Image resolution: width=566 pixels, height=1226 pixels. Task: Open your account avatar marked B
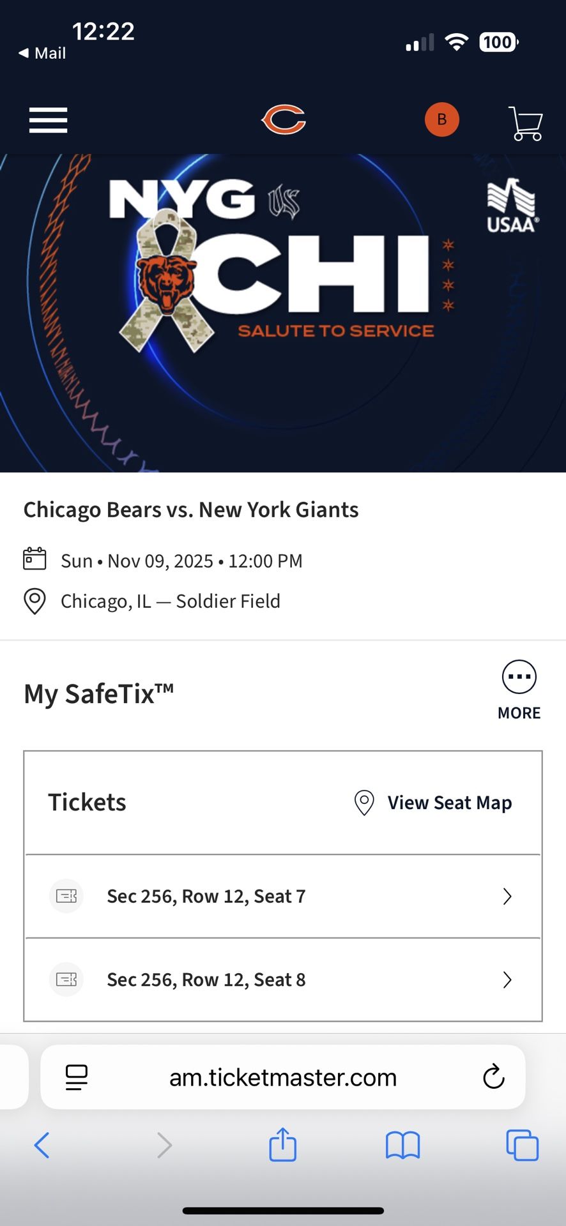442,119
